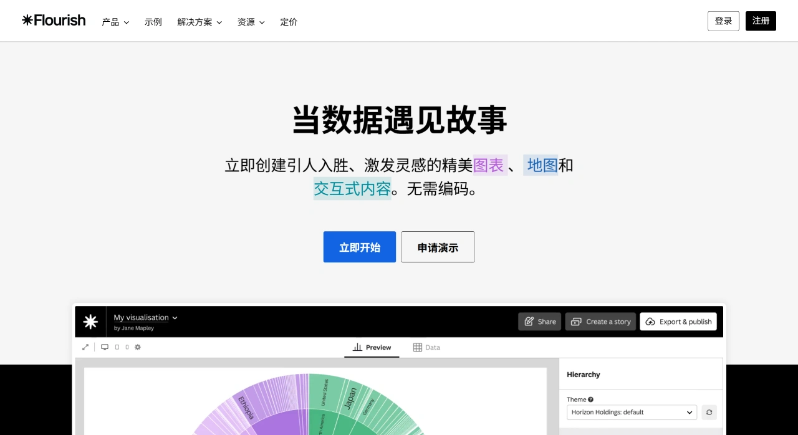Follow the highlighted 交互式内容 link
The height and width of the screenshot is (435, 798).
[x=352, y=188]
